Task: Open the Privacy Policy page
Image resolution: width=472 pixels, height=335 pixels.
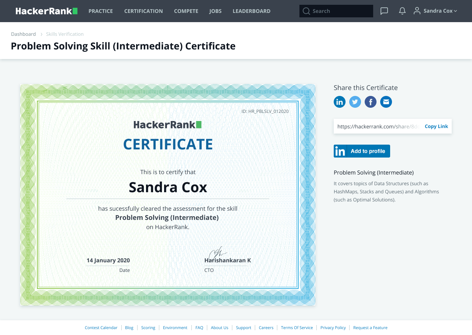Action: 333,327
